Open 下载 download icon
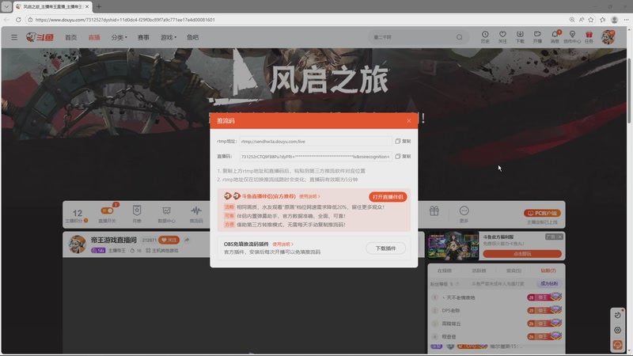 (x=520, y=36)
